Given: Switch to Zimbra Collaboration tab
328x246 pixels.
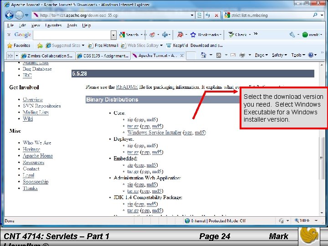Looking at the screenshot, I should 47,56.
